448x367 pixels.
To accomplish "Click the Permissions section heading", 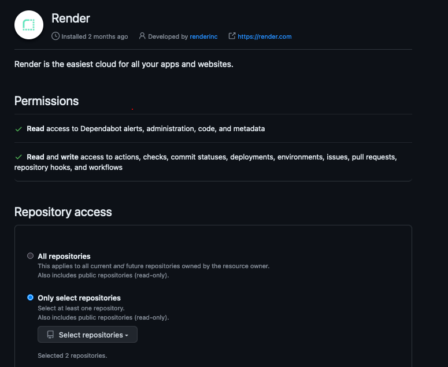I will [x=46, y=101].
